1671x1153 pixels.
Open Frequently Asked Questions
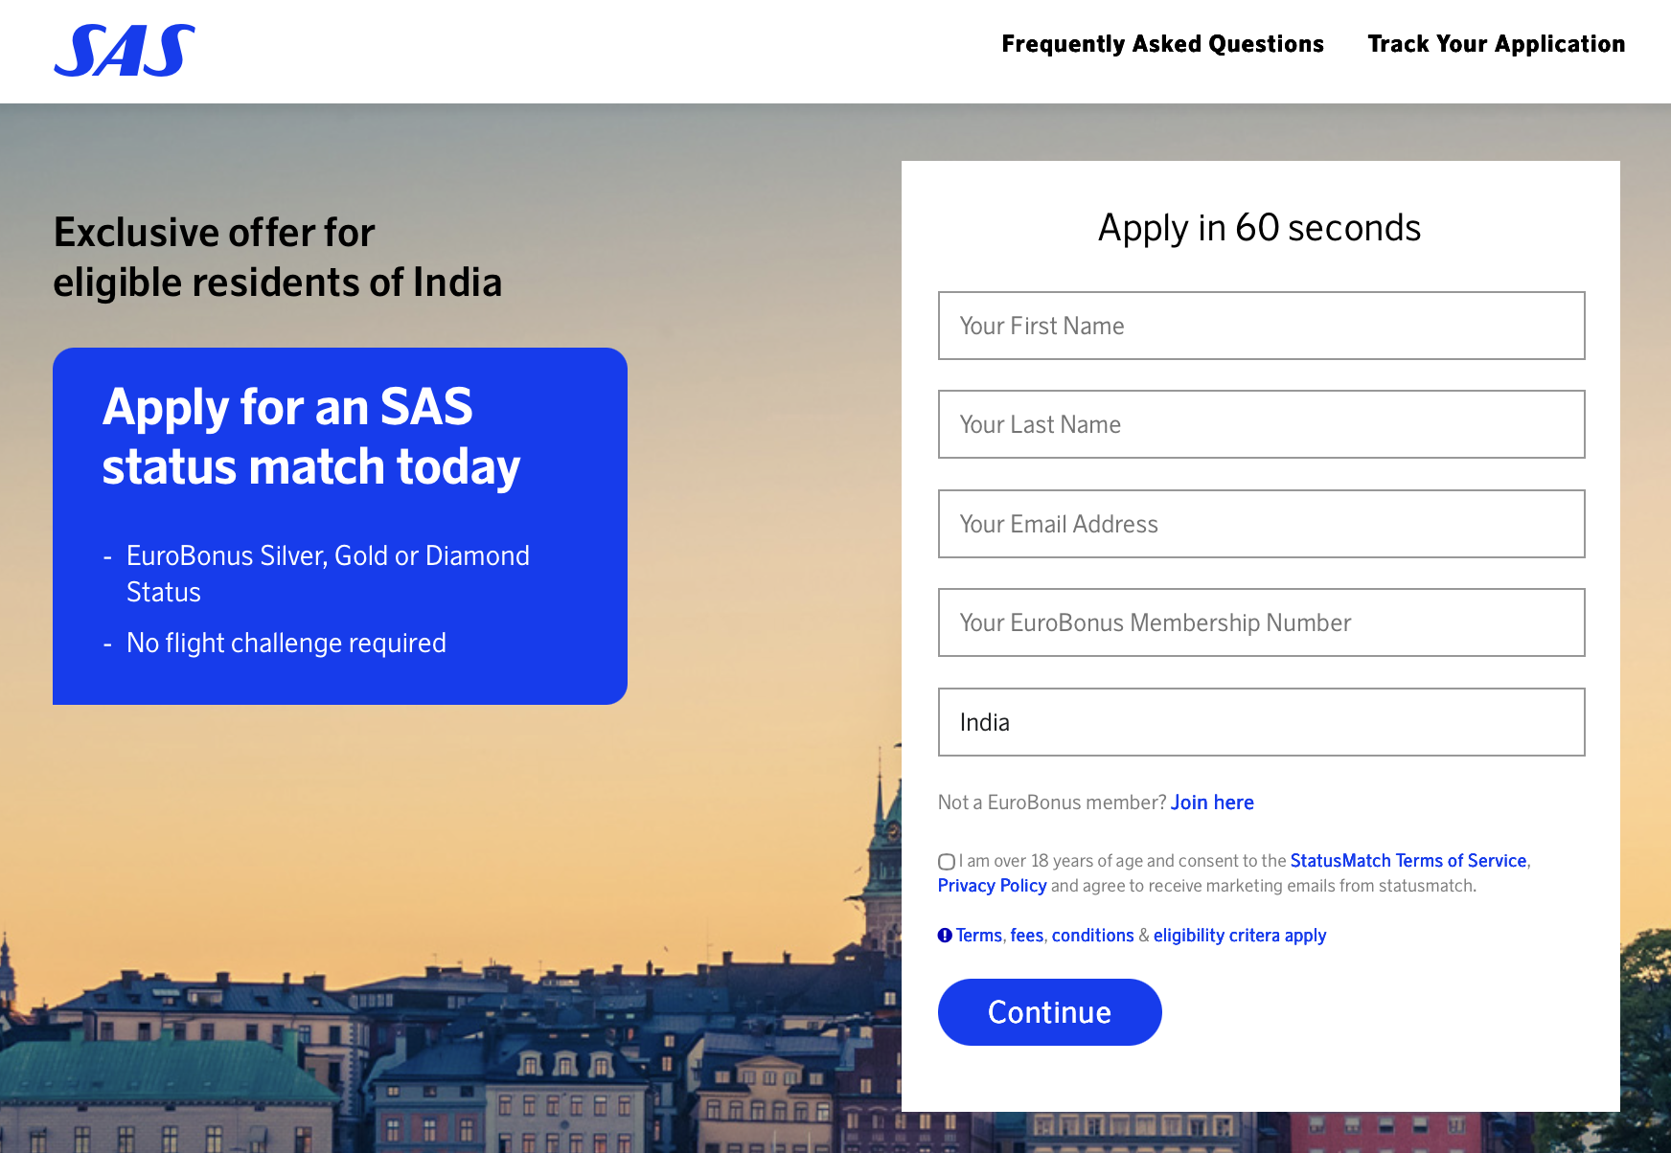click(1162, 44)
